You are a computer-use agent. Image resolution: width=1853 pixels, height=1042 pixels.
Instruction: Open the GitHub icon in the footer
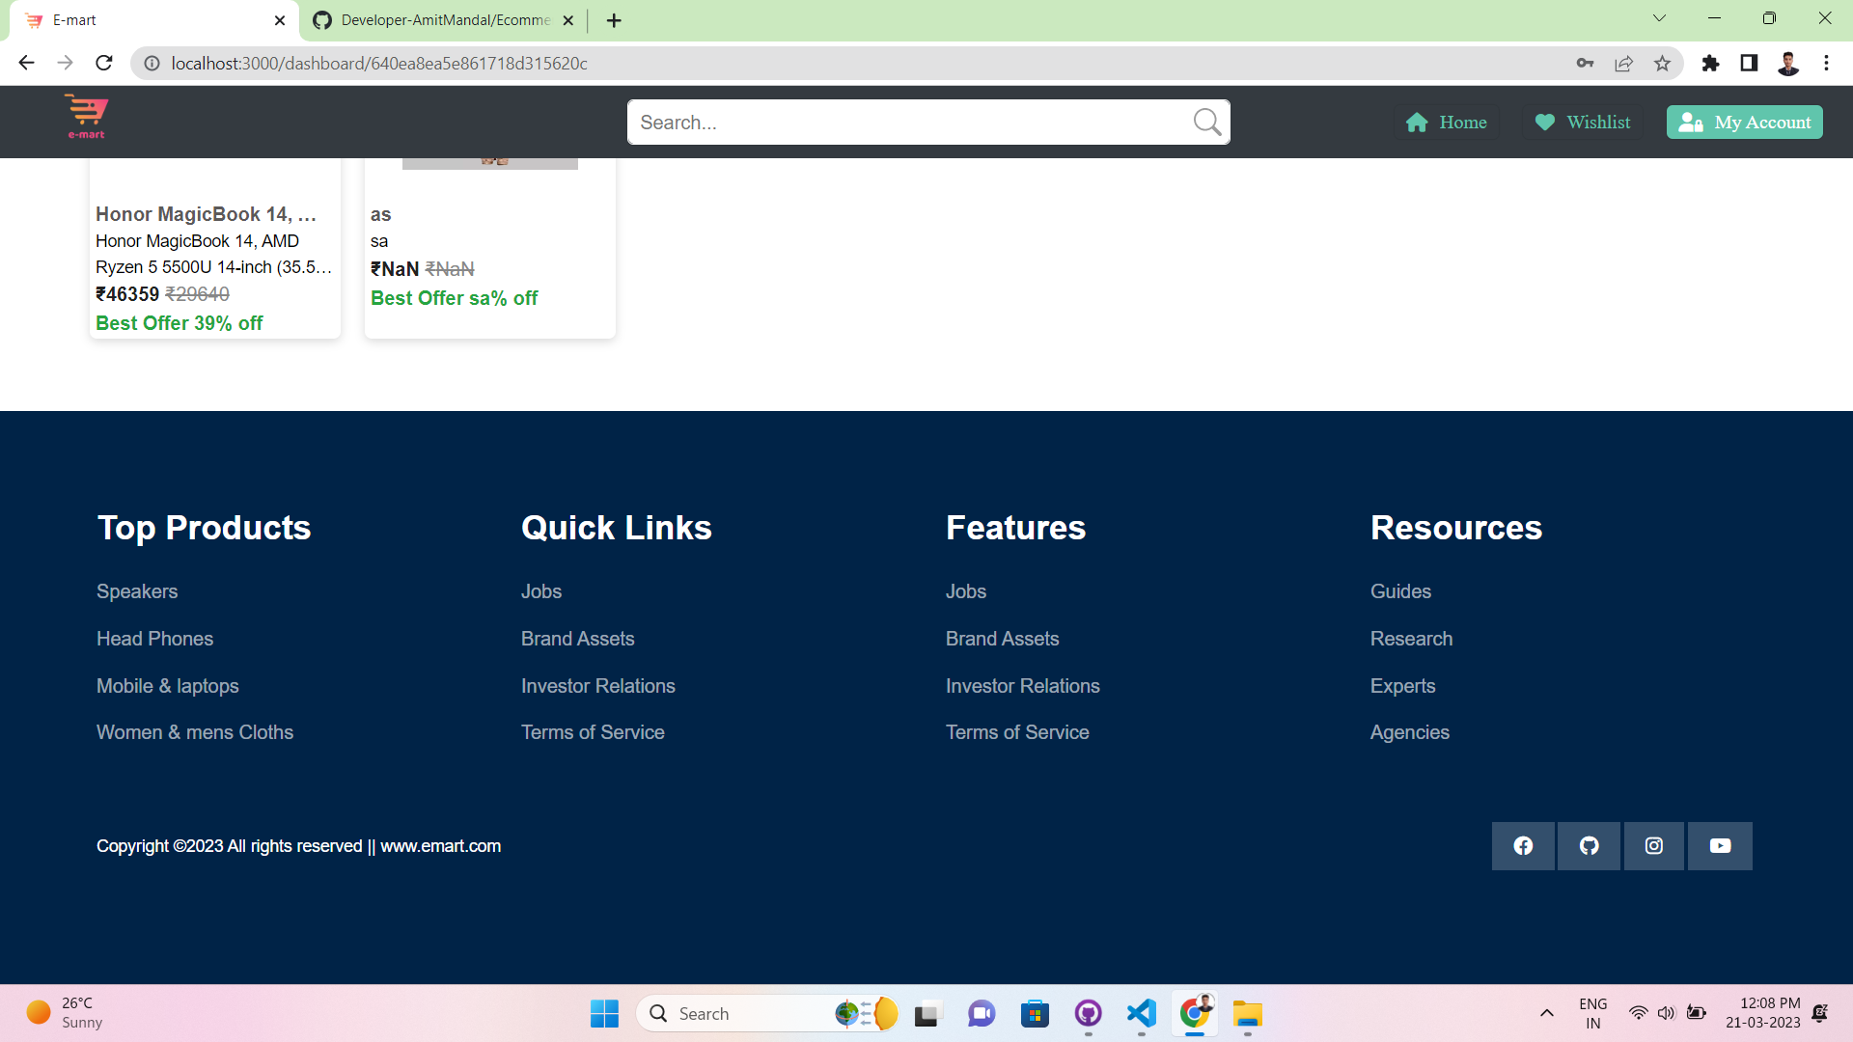point(1589,845)
